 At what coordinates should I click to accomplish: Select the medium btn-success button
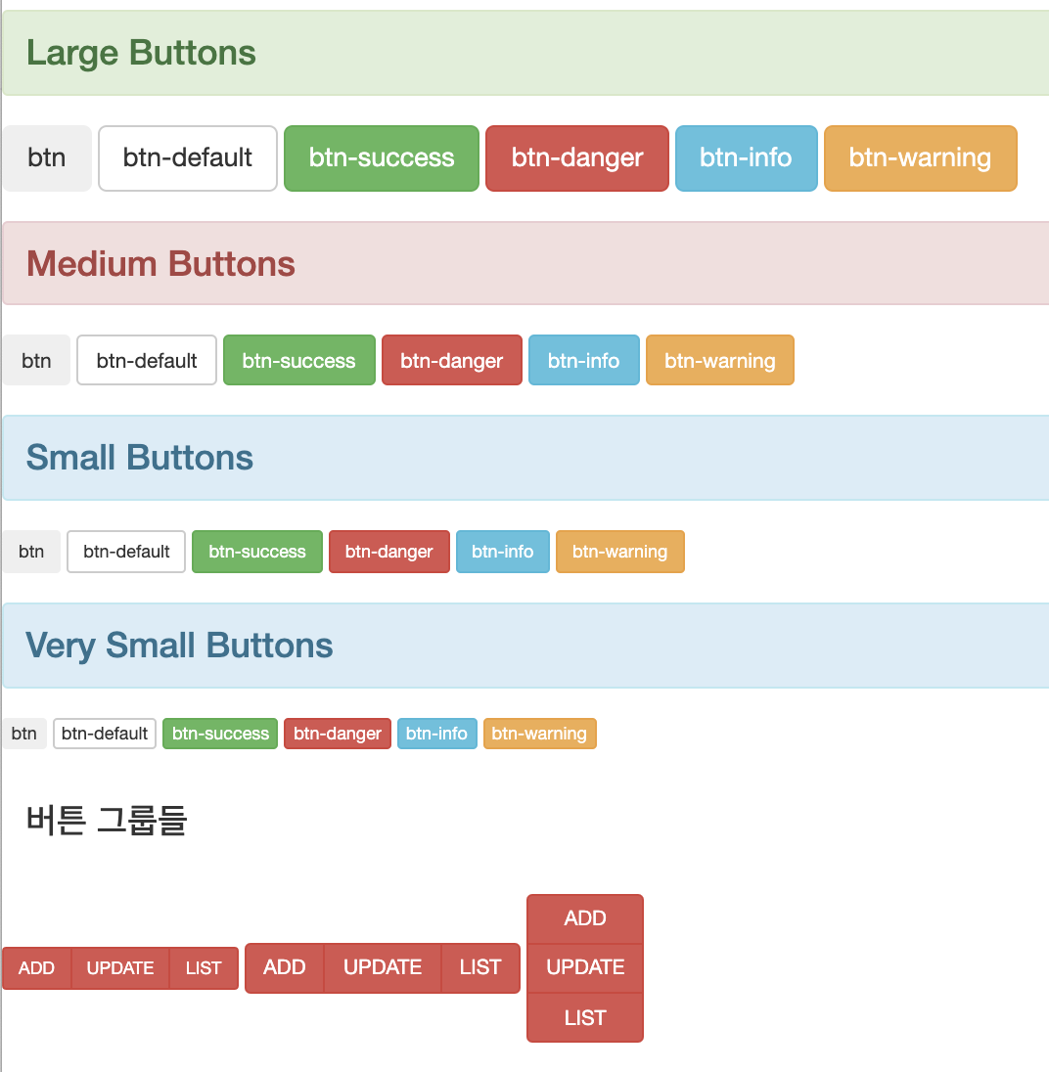(298, 360)
